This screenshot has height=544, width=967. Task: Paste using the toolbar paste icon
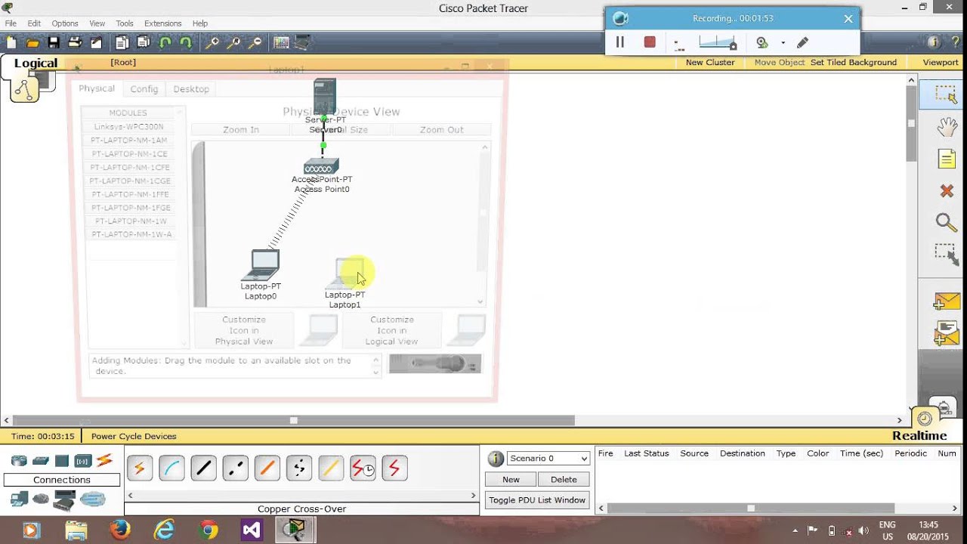143,42
